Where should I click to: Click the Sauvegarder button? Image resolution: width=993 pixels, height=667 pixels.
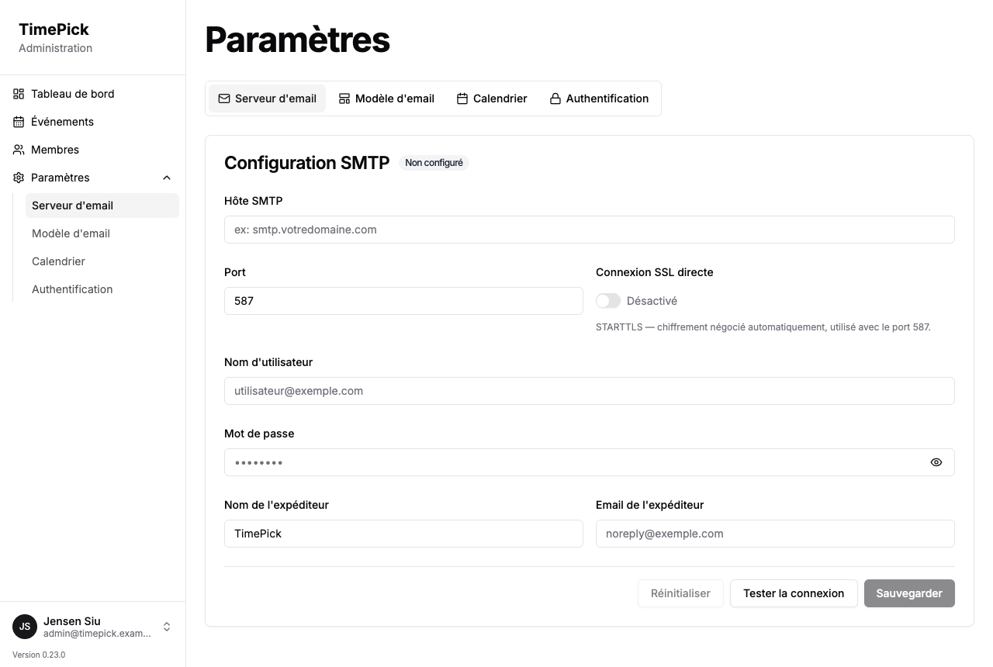coord(909,593)
